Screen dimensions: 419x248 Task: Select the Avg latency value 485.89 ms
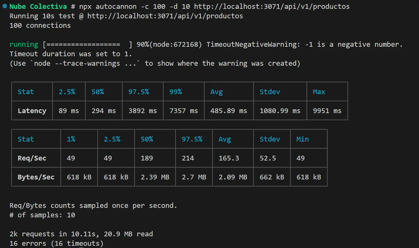click(229, 111)
